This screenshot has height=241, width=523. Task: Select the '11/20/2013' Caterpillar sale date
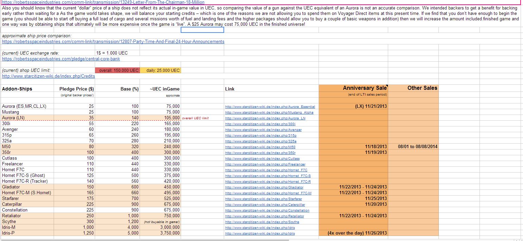click(376, 204)
